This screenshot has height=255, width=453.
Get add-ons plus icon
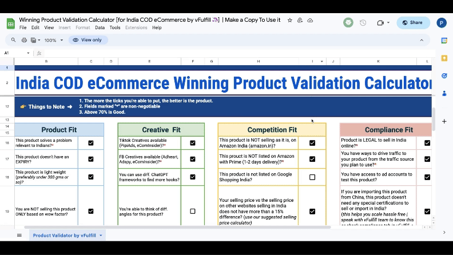click(x=444, y=121)
